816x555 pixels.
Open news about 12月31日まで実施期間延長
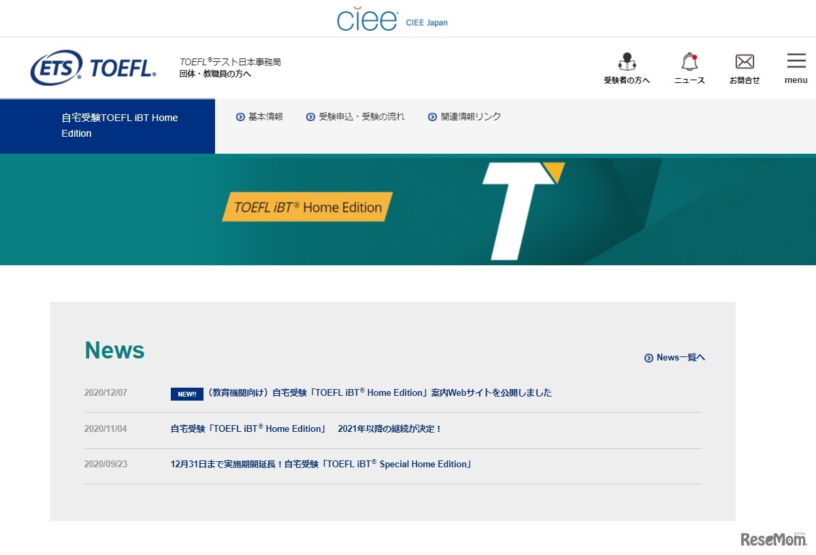(321, 464)
